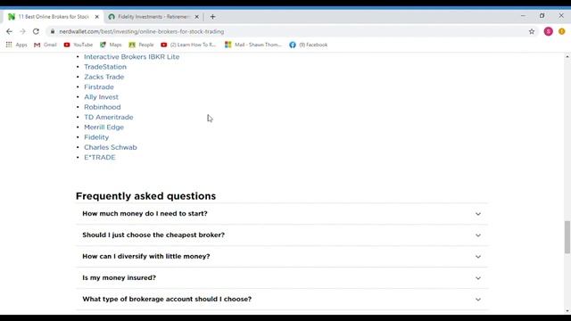Close the Fidelity Investments tab
This screenshot has height=321, width=571.
tap(196, 17)
